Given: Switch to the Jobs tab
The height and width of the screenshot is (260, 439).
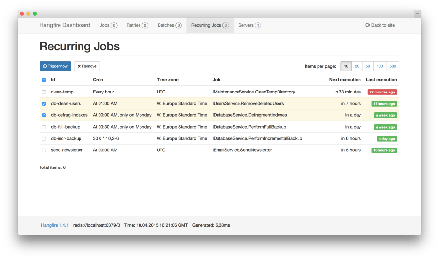Looking at the screenshot, I should click(108, 25).
